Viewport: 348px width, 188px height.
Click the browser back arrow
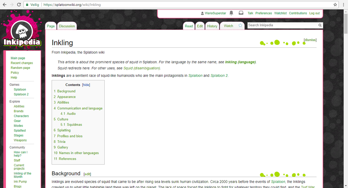(x=5, y=5)
